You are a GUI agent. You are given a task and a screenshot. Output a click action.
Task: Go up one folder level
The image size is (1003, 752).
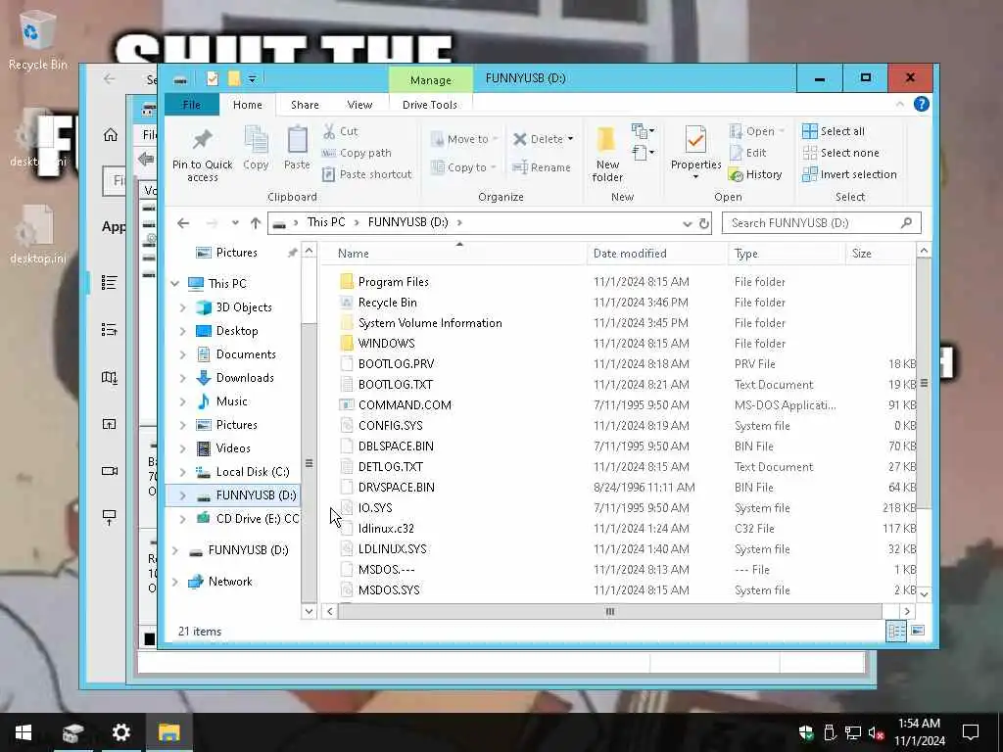[x=256, y=223]
